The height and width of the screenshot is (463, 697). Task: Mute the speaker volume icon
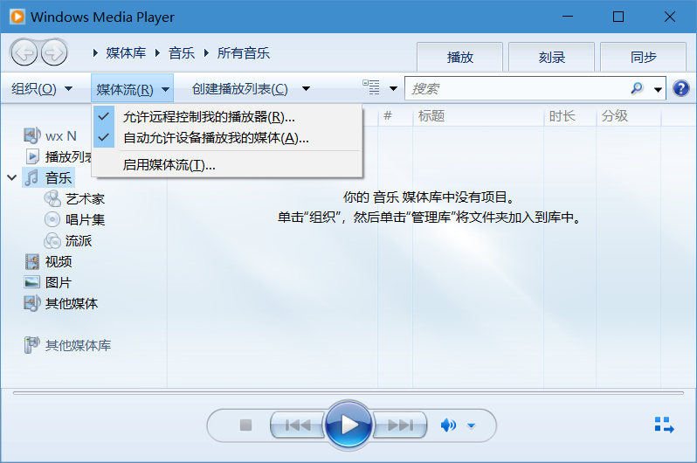[x=448, y=425]
